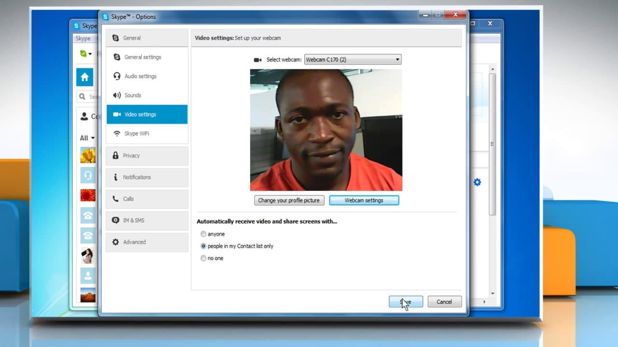Image resolution: width=618 pixels, height=347 pixels.
Task: Open Sounds speaker icon entry
Action: [x=116, y=95]
